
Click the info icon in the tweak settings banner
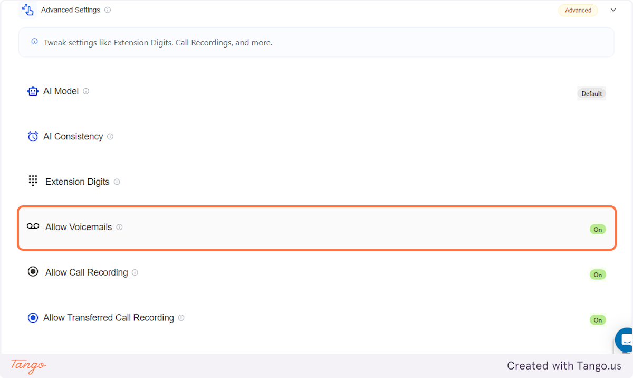(34, 41)
